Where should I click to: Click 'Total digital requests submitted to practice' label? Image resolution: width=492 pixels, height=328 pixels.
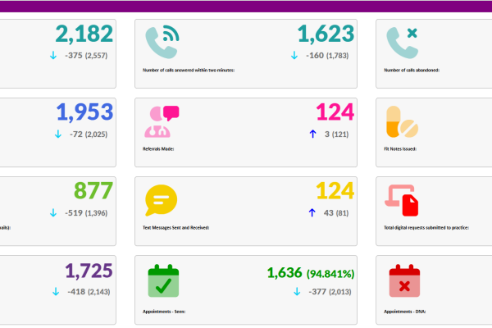coord(426,228)
